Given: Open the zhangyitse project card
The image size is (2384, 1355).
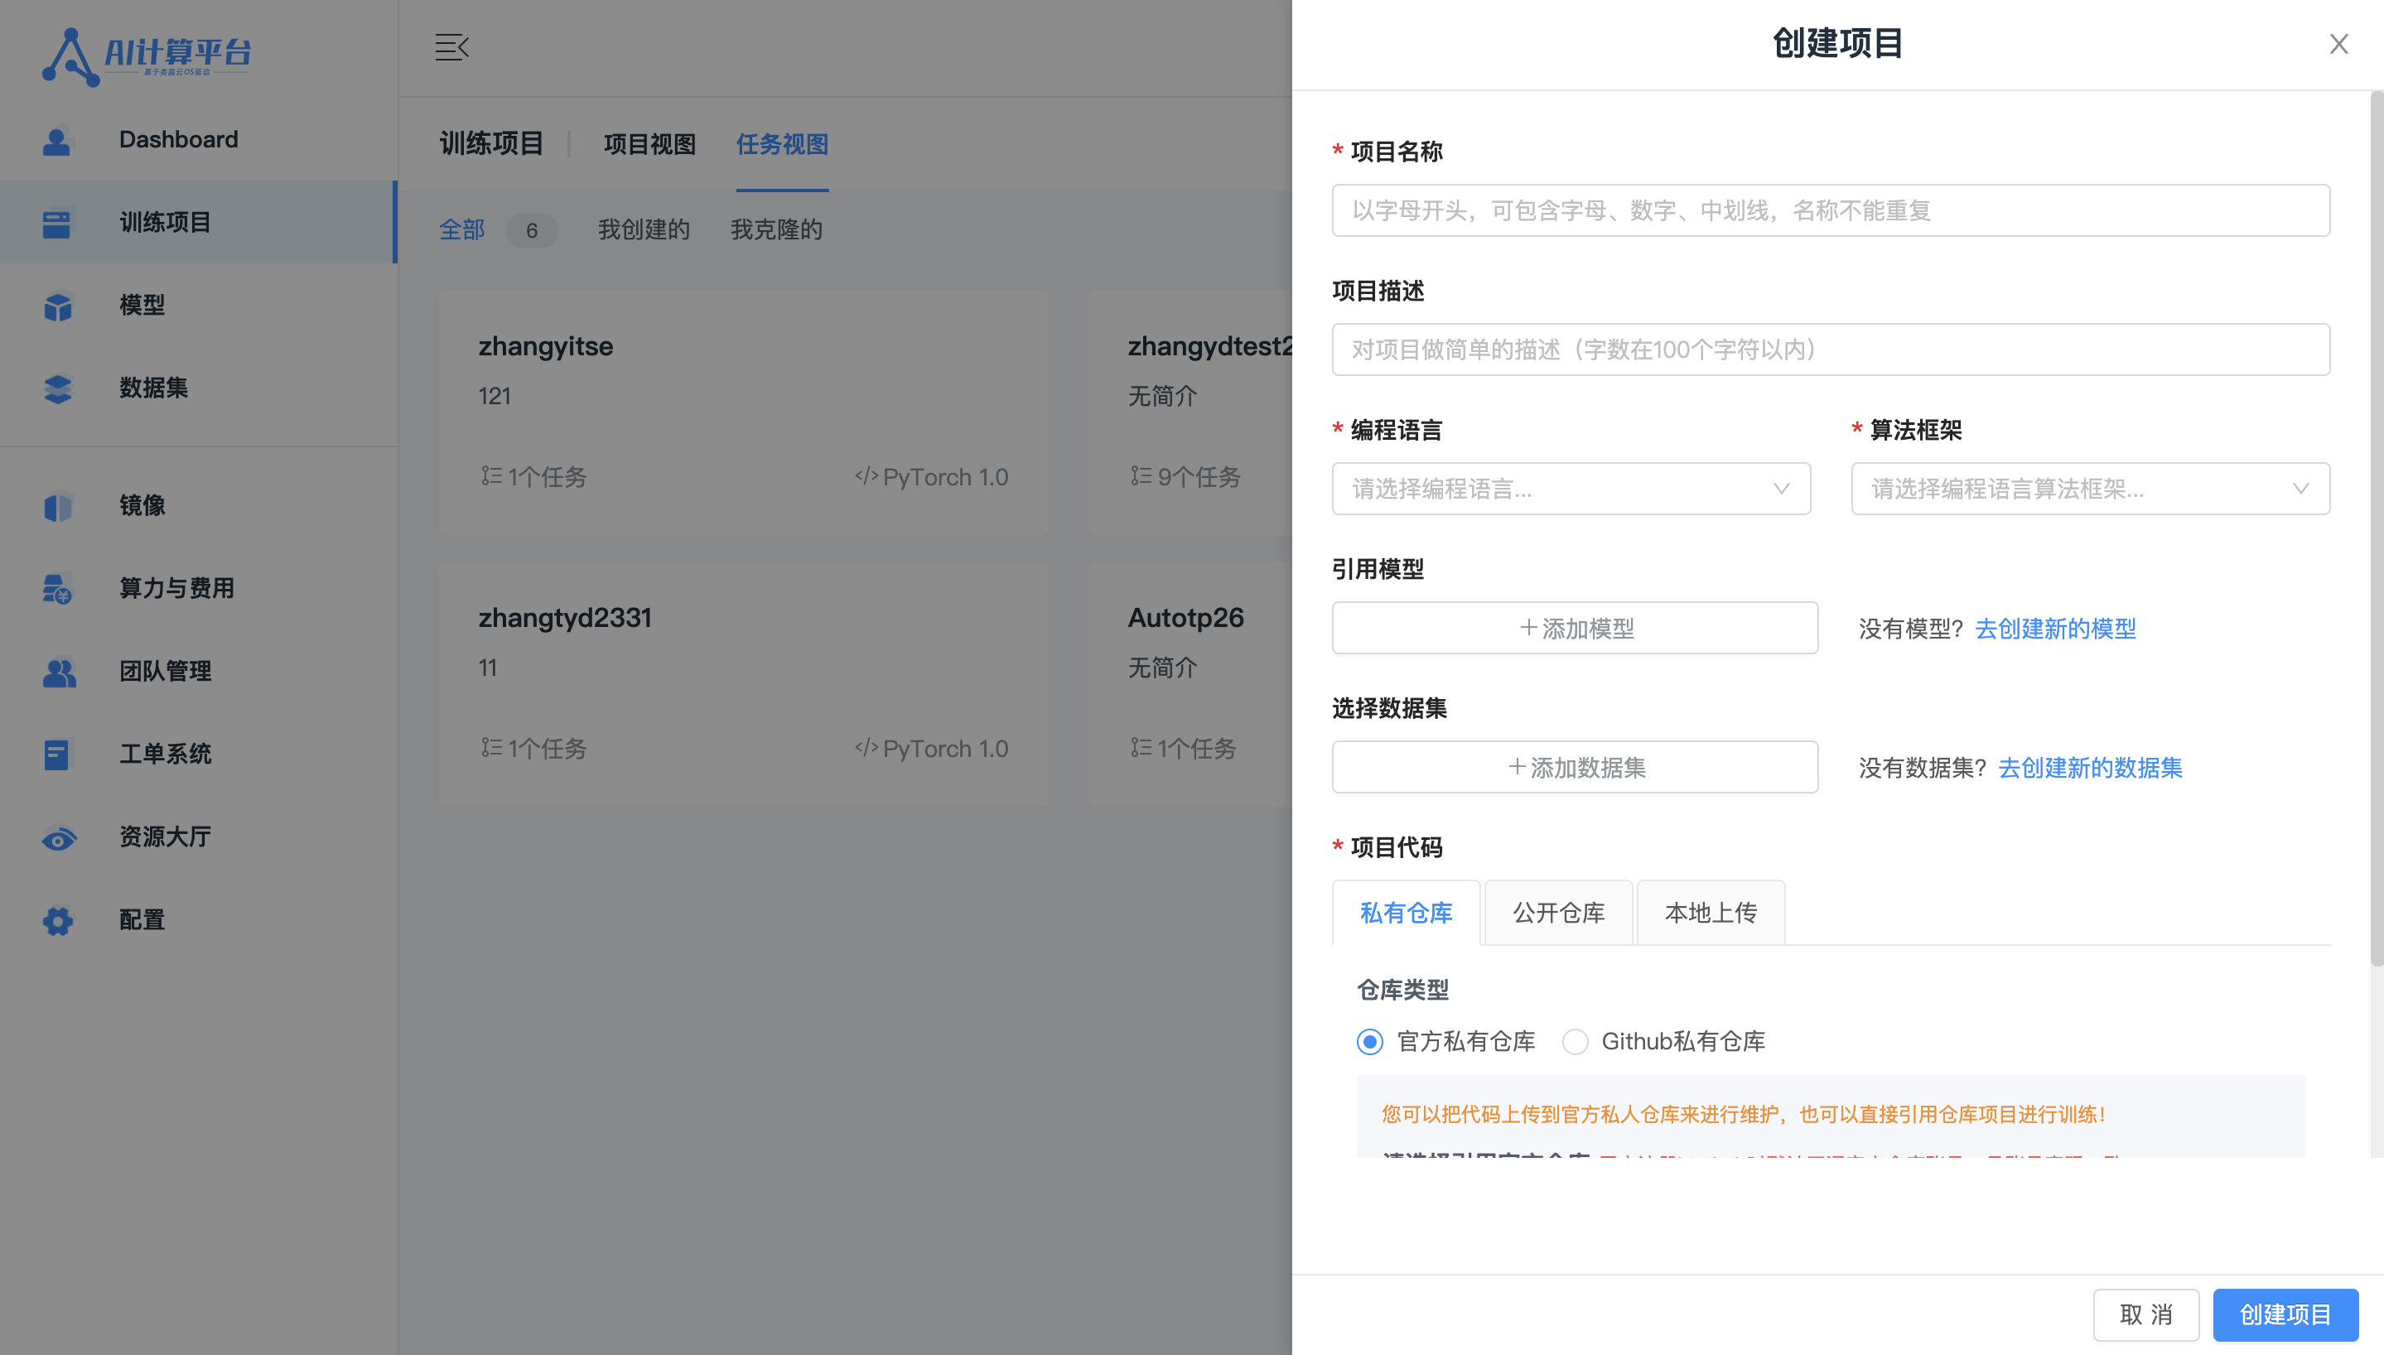Looking at the screenshot, I should click(744, 412).
